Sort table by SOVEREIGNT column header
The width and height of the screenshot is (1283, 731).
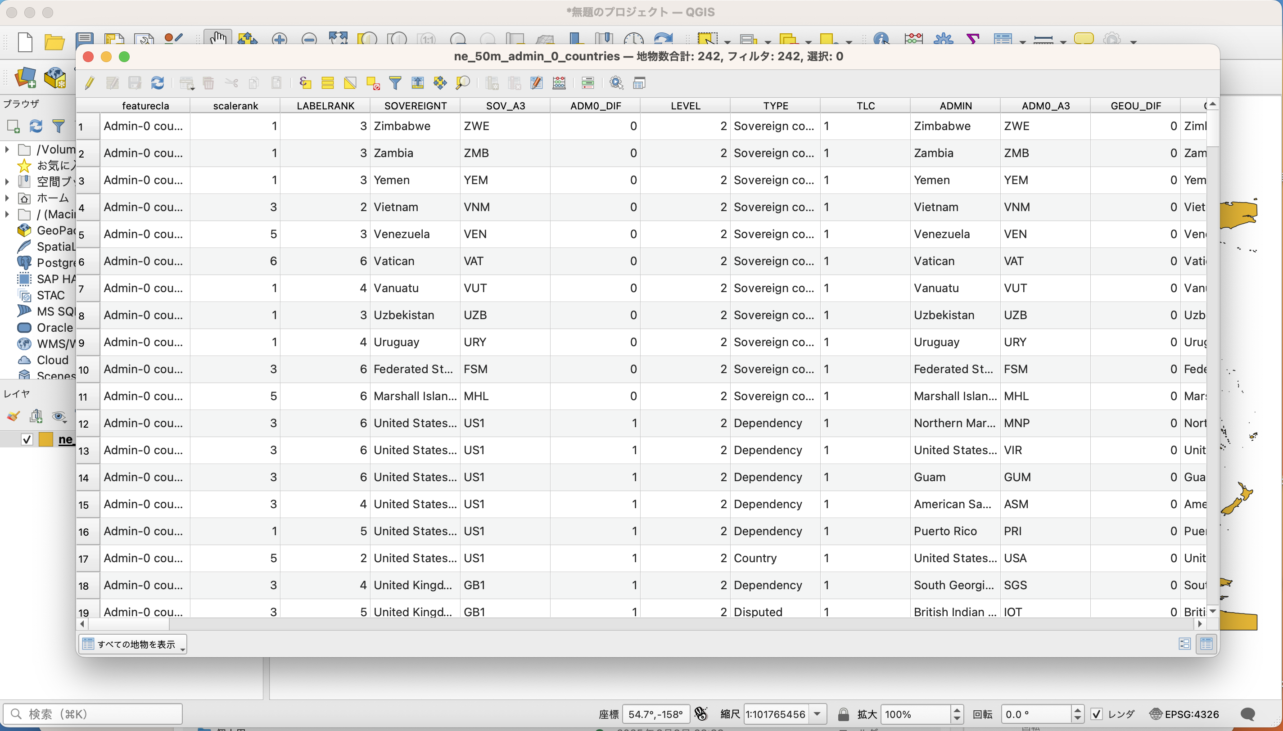coord(415,106)
